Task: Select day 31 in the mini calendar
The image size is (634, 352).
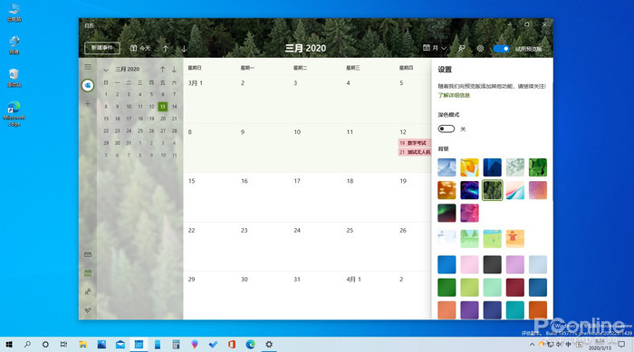Action: pos(129,143)
